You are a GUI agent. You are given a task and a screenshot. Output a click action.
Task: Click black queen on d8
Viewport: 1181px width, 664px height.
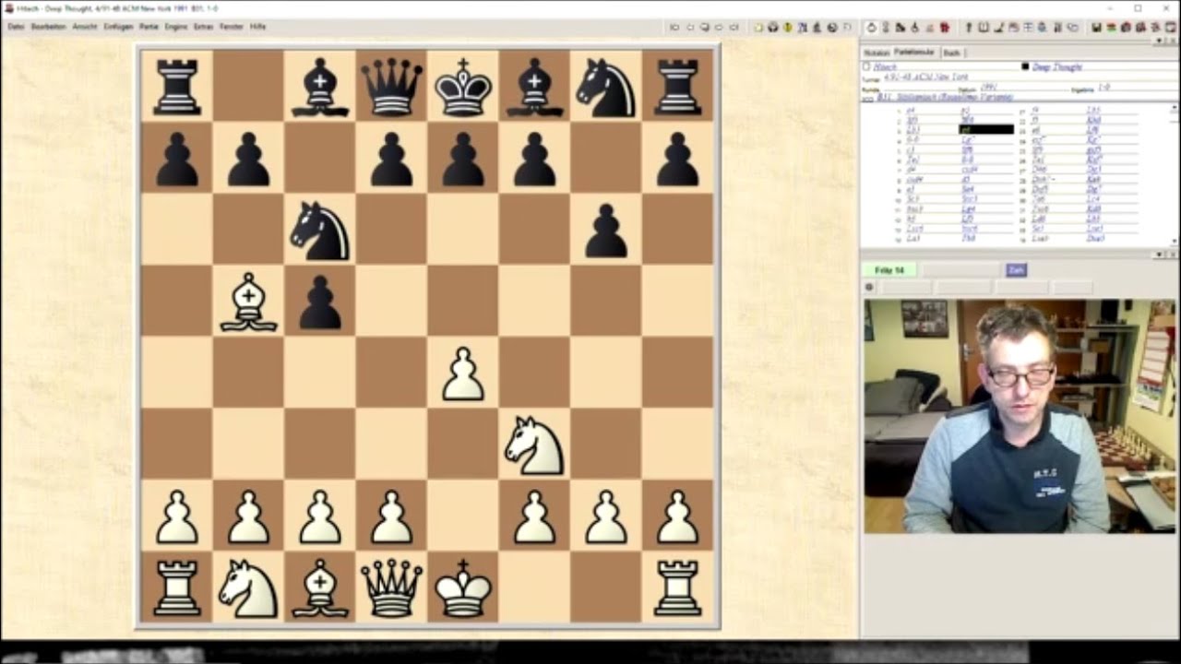pos(392,87)
